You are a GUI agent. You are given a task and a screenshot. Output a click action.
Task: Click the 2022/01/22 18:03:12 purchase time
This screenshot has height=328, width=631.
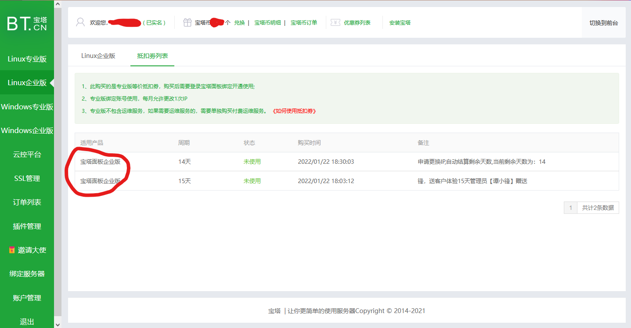pyautogui.click(x=326, y=181)
